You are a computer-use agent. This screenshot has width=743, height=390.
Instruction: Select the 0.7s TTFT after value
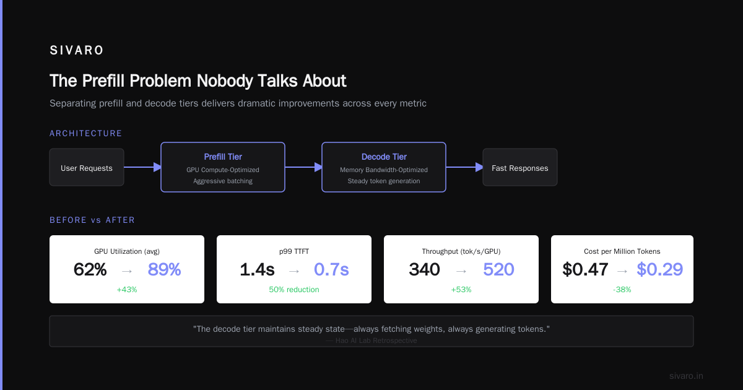pos(331,270)
